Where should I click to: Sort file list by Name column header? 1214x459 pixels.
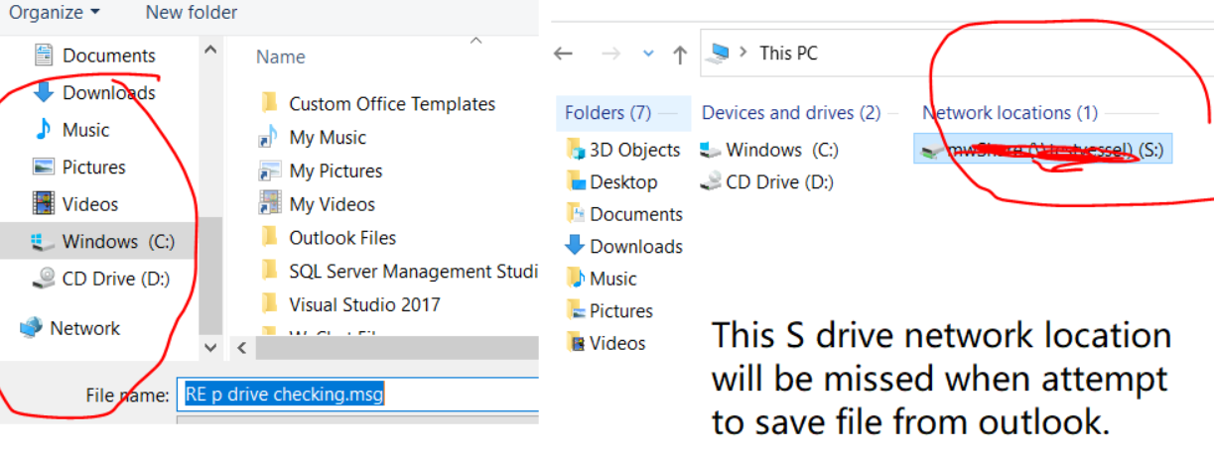pyautogui.click(x=280, y=57)
